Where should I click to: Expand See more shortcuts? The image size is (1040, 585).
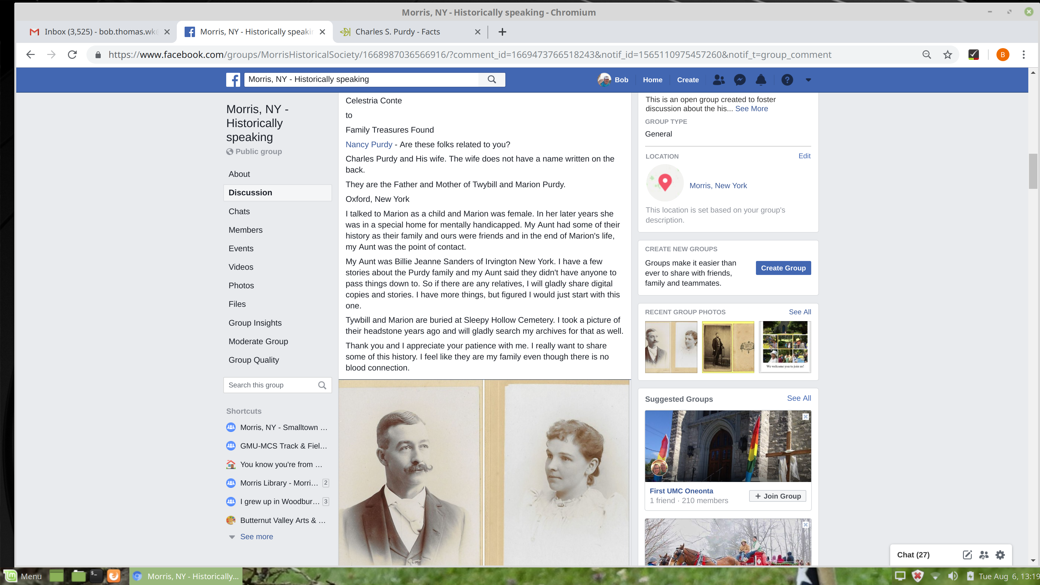256,537
